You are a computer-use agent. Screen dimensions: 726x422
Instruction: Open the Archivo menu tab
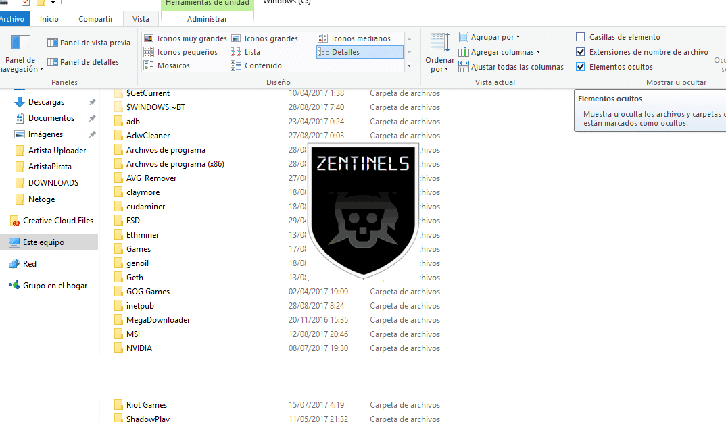[x=14, y=19]
